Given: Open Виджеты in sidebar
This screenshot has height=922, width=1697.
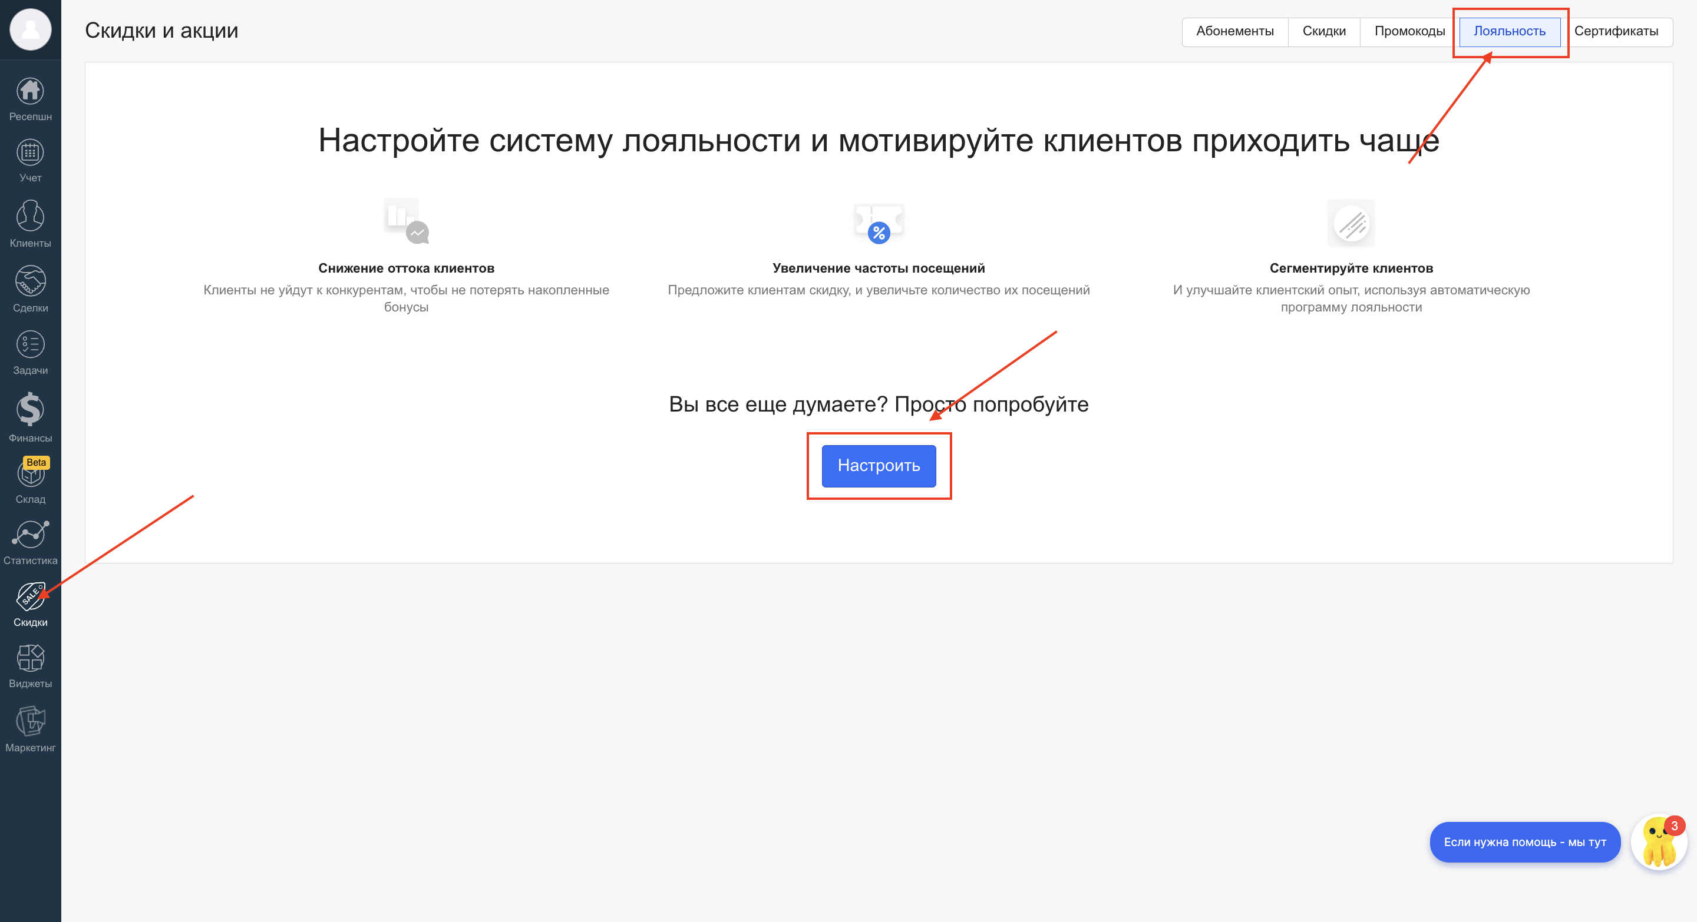Looking at the screenshot, I should [x=30, y=658].
